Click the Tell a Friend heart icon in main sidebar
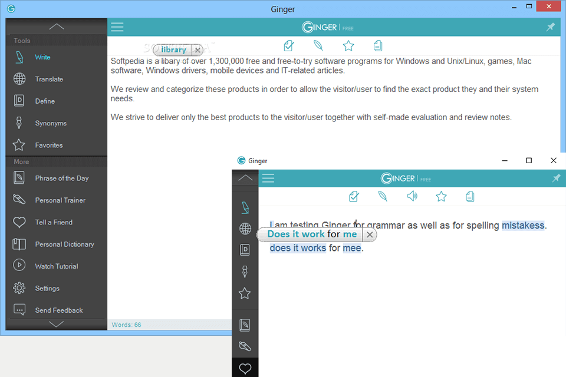Image resolution: width=566 pixels, height=377 pixels. tap(19, 222)
